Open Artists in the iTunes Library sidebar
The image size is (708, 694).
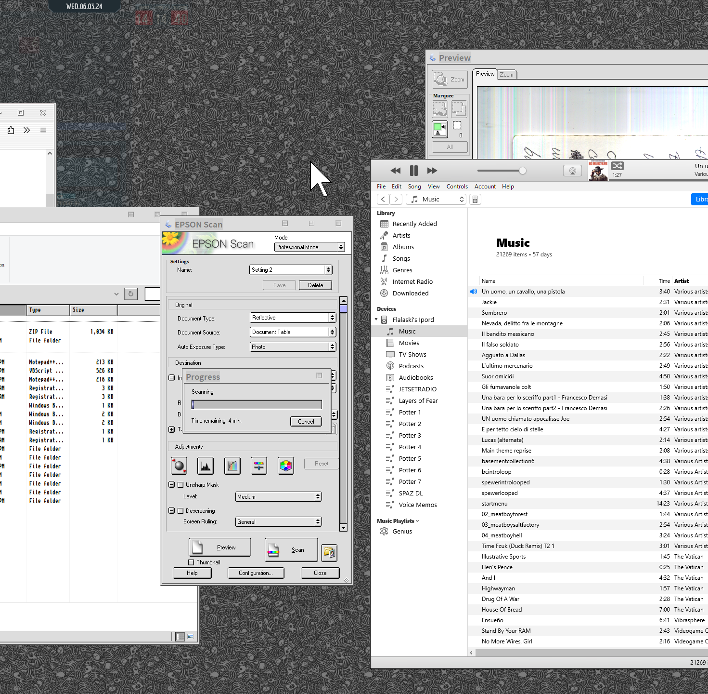[401, 236]
